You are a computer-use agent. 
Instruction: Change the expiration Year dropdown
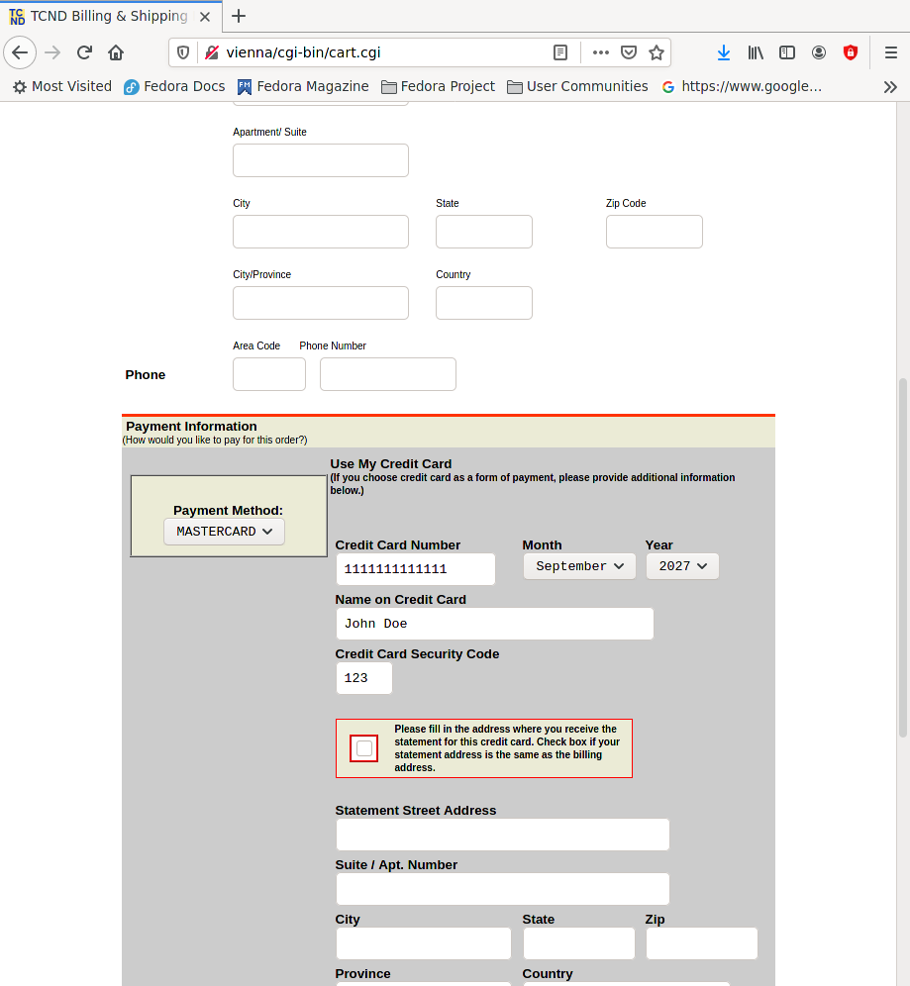point(682,566)
